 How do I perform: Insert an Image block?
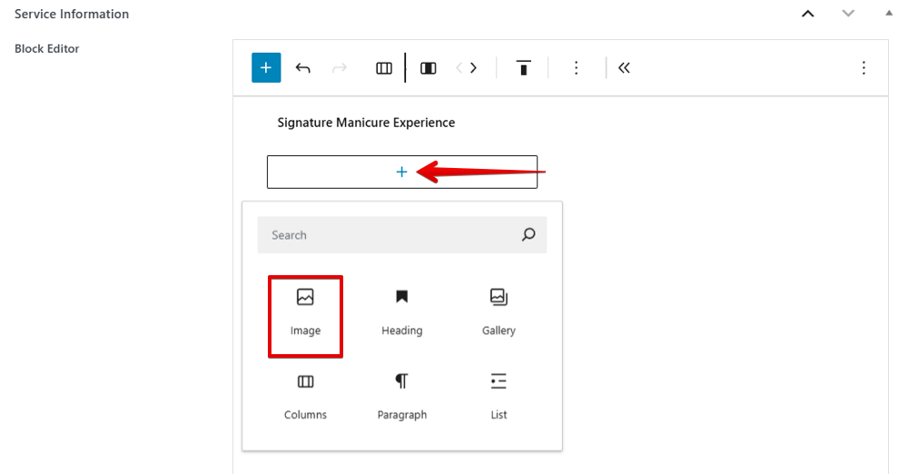305,313
